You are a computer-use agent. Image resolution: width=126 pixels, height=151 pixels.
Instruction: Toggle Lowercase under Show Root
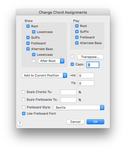(x=34, y=32)
